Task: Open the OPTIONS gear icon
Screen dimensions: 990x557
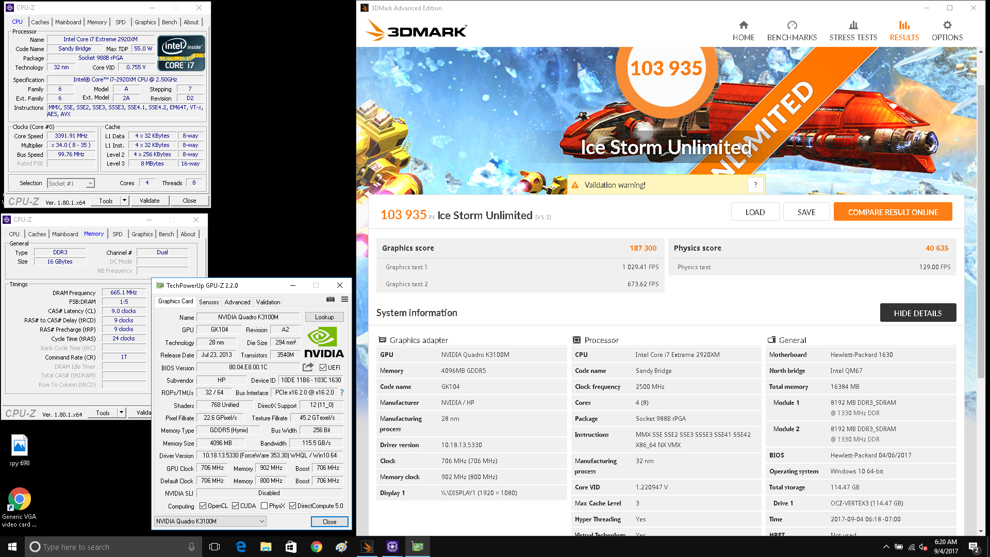Action: [947, 25]
